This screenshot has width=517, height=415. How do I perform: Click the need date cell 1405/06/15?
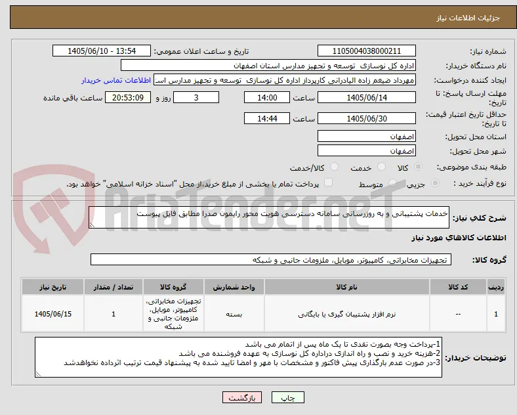(52, 314)
